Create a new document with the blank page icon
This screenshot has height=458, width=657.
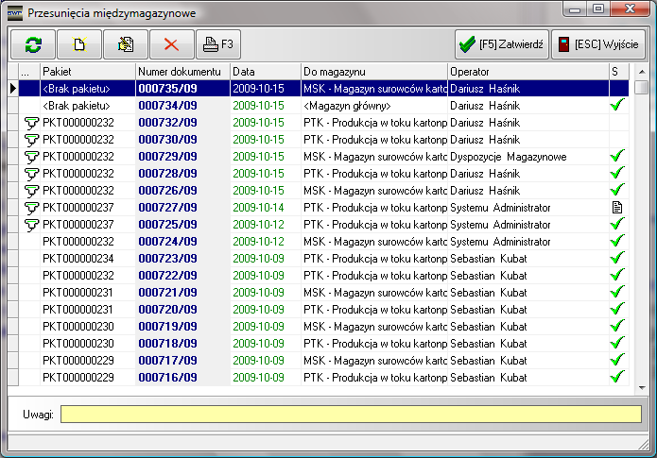tap(79, 44)
